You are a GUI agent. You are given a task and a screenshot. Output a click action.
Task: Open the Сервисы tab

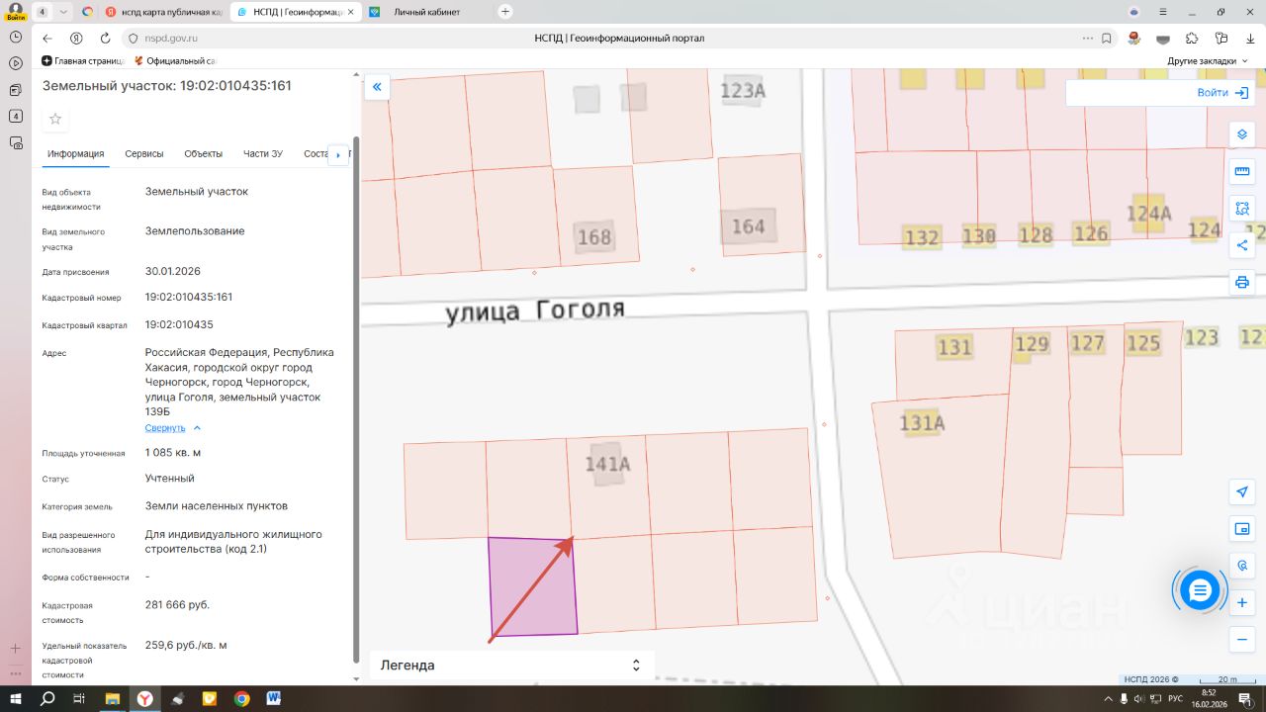pos(144,153)
